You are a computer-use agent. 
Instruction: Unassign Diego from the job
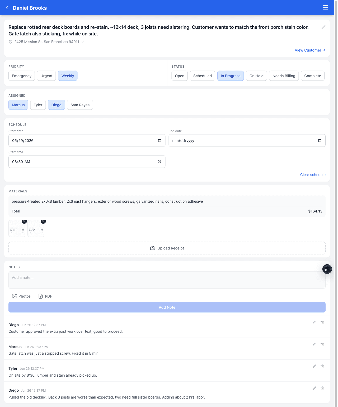(57, 105)
